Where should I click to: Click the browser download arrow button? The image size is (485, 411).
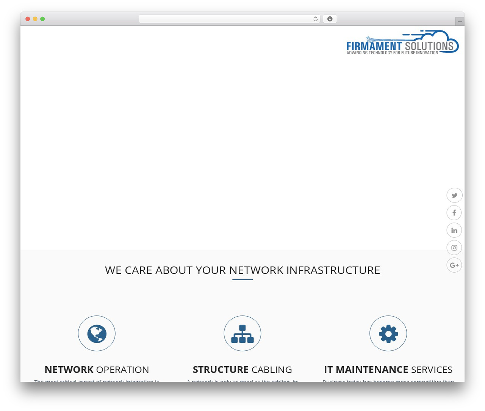pyautogui.click(x=330, y=19)
